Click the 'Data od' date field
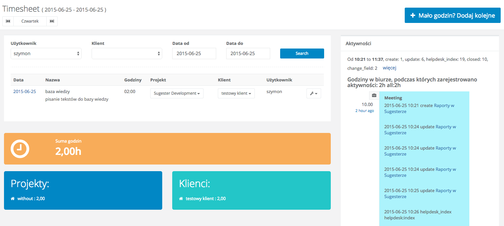The image size is (504, 226). pos(194,54)
